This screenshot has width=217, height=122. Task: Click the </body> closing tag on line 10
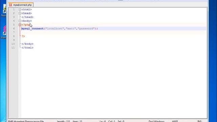pyautogui.click(x=27, y=44)
